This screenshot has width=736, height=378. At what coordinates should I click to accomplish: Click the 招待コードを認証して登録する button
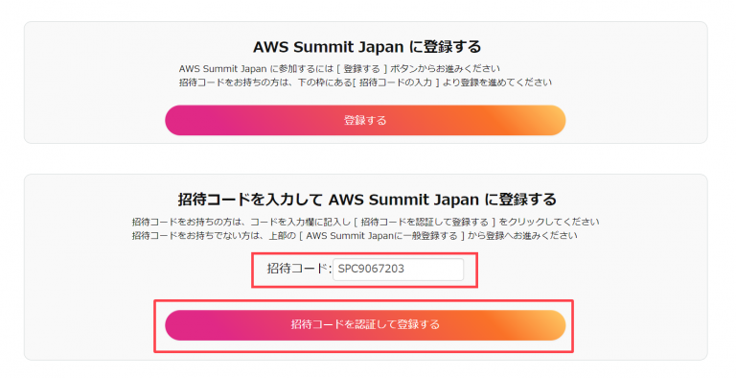click(x=365, y=325)
